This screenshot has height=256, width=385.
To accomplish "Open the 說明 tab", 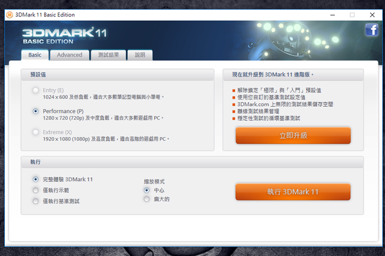I will tap(140, 55).
